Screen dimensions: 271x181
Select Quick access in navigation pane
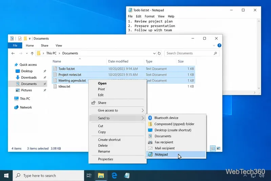28,65
